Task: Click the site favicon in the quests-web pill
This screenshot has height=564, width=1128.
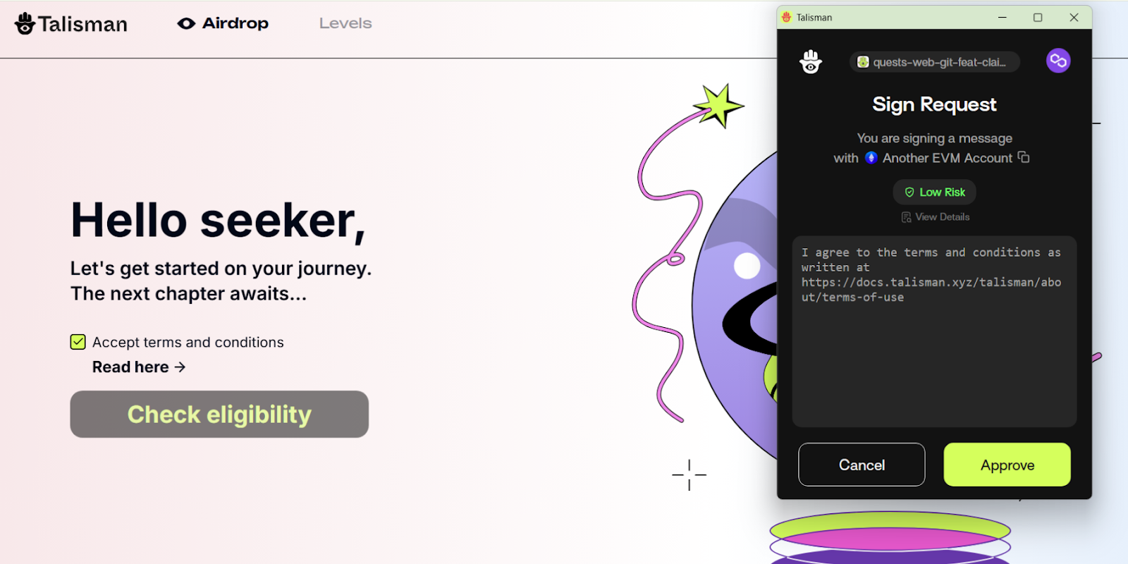Action: click(863, 62)
